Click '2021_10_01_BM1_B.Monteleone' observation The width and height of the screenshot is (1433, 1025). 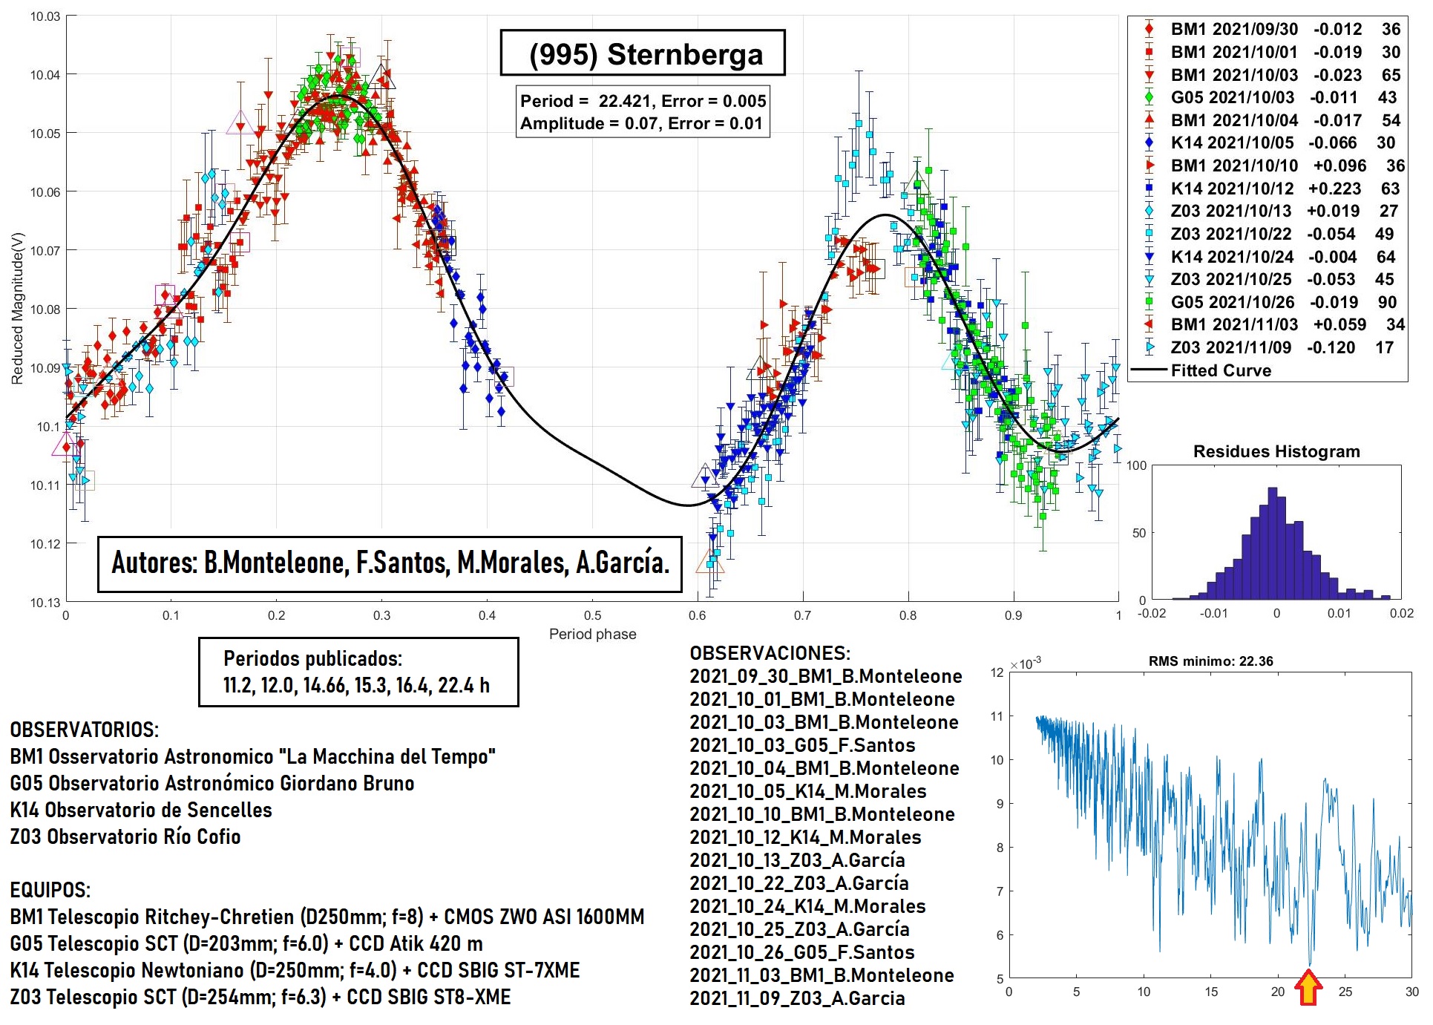(822, 699)
